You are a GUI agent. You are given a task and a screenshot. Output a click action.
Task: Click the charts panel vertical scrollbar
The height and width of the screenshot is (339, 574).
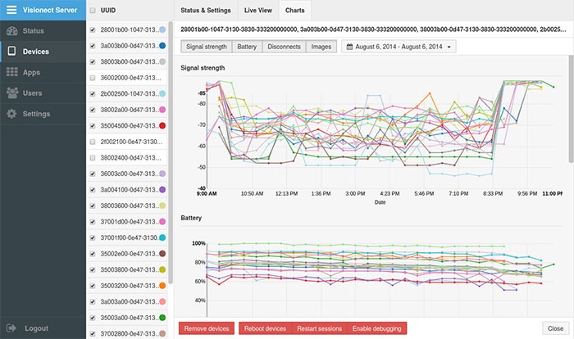coord(571,109)
